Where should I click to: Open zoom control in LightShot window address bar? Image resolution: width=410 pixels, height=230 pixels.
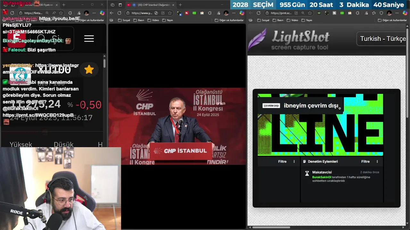click(303, 13)
